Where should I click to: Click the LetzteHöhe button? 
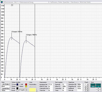(5, 89)
